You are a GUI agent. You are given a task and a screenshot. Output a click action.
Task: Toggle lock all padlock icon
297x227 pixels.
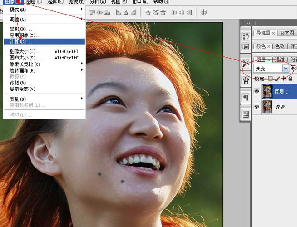(x=291, y=79)
